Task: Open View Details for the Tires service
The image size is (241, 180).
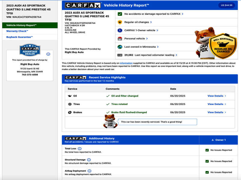Action: [x=215, y=104]
